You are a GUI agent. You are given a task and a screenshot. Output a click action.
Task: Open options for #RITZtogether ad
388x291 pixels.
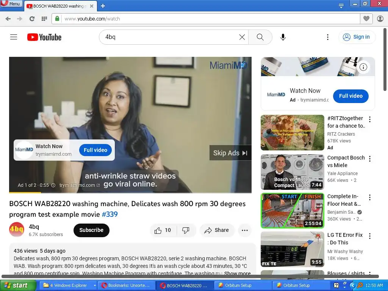coord(370,119)
